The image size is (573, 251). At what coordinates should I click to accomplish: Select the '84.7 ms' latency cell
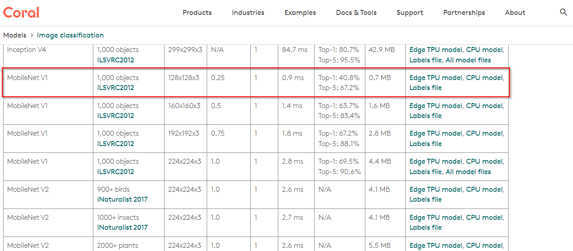[x=295, y=50]
